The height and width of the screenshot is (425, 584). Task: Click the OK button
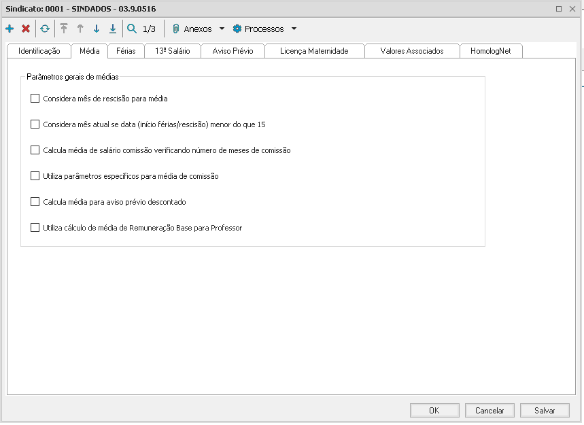pyautogui.click(x=434, y=411)
